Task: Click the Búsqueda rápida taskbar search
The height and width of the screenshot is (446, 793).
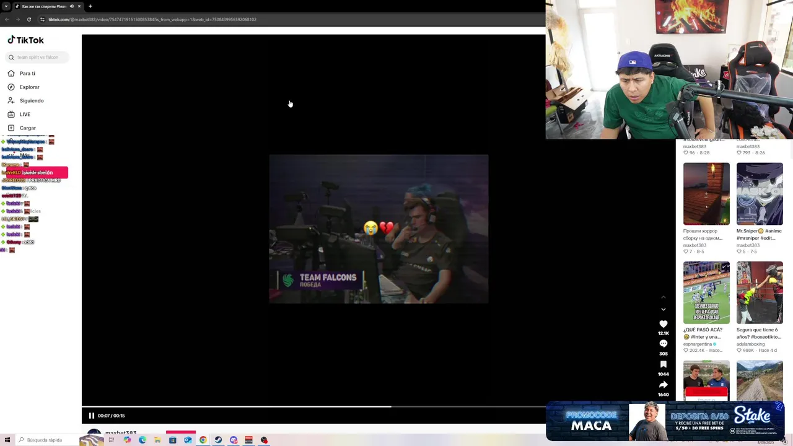Action: [47, 440]
